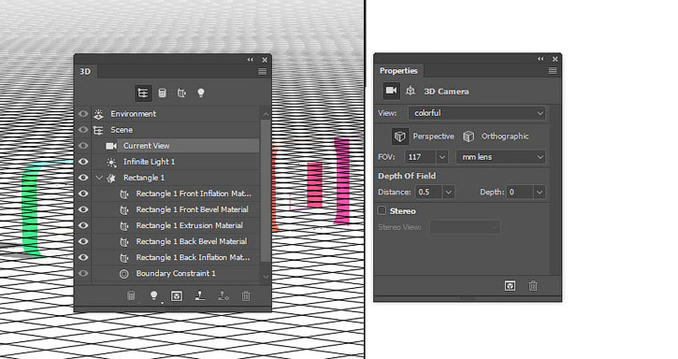Click the trash icon in Properties panel
The width and height of the screenshot is (678, 359).
pyautogui.click(x=533, y=286)
